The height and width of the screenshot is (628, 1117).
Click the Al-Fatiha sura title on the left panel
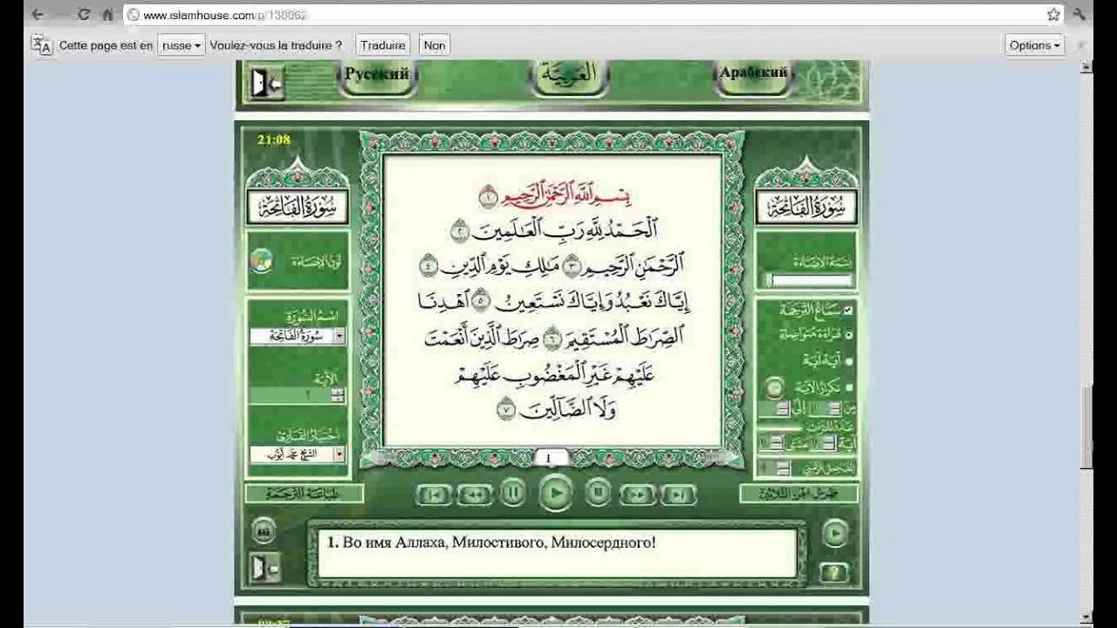point(298,208)
